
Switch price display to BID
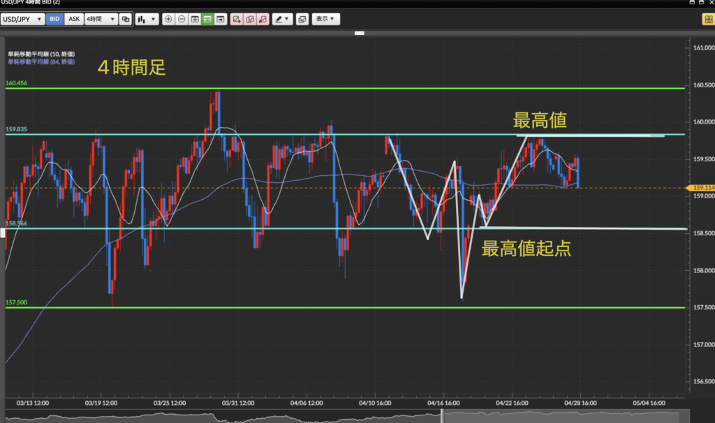pyautogui.click(x=54, y=20)
